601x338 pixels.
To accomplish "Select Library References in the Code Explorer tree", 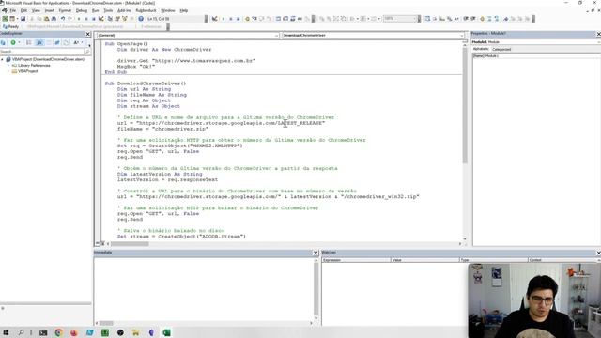I will click(34, 65).
